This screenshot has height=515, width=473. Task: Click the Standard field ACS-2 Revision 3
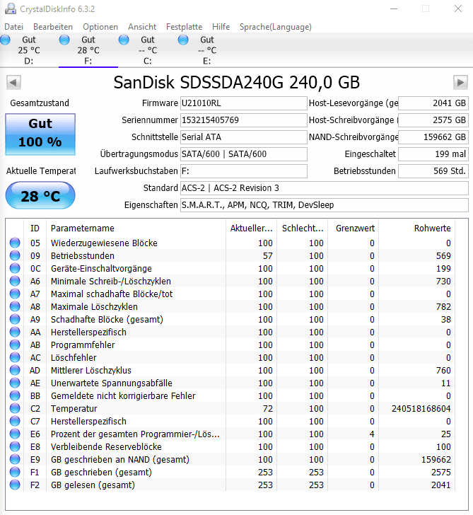325,188
